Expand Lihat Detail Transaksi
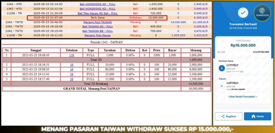Viewport: 275px width, 133px height. pyautogui.click(x=243, y=97)
